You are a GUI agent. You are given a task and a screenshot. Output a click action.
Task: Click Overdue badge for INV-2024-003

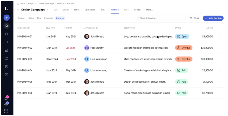point(184,59)
